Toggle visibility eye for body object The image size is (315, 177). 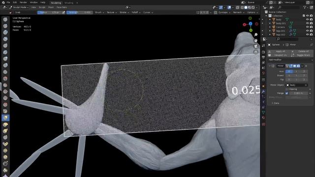tap(307, 20)
